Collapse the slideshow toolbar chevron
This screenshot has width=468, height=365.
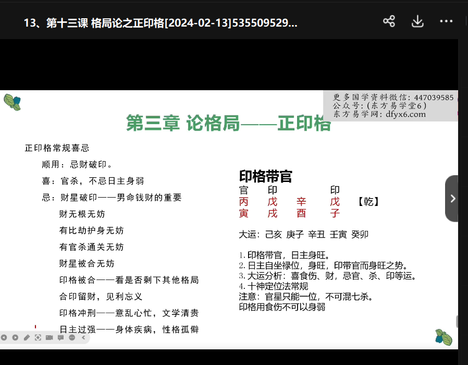tap(83, 337)
